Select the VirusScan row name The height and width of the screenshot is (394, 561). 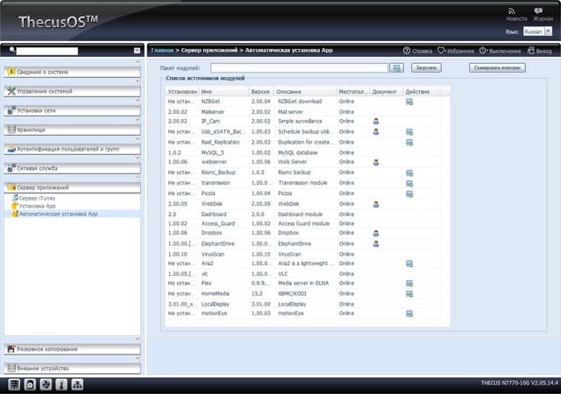(212, 255)
